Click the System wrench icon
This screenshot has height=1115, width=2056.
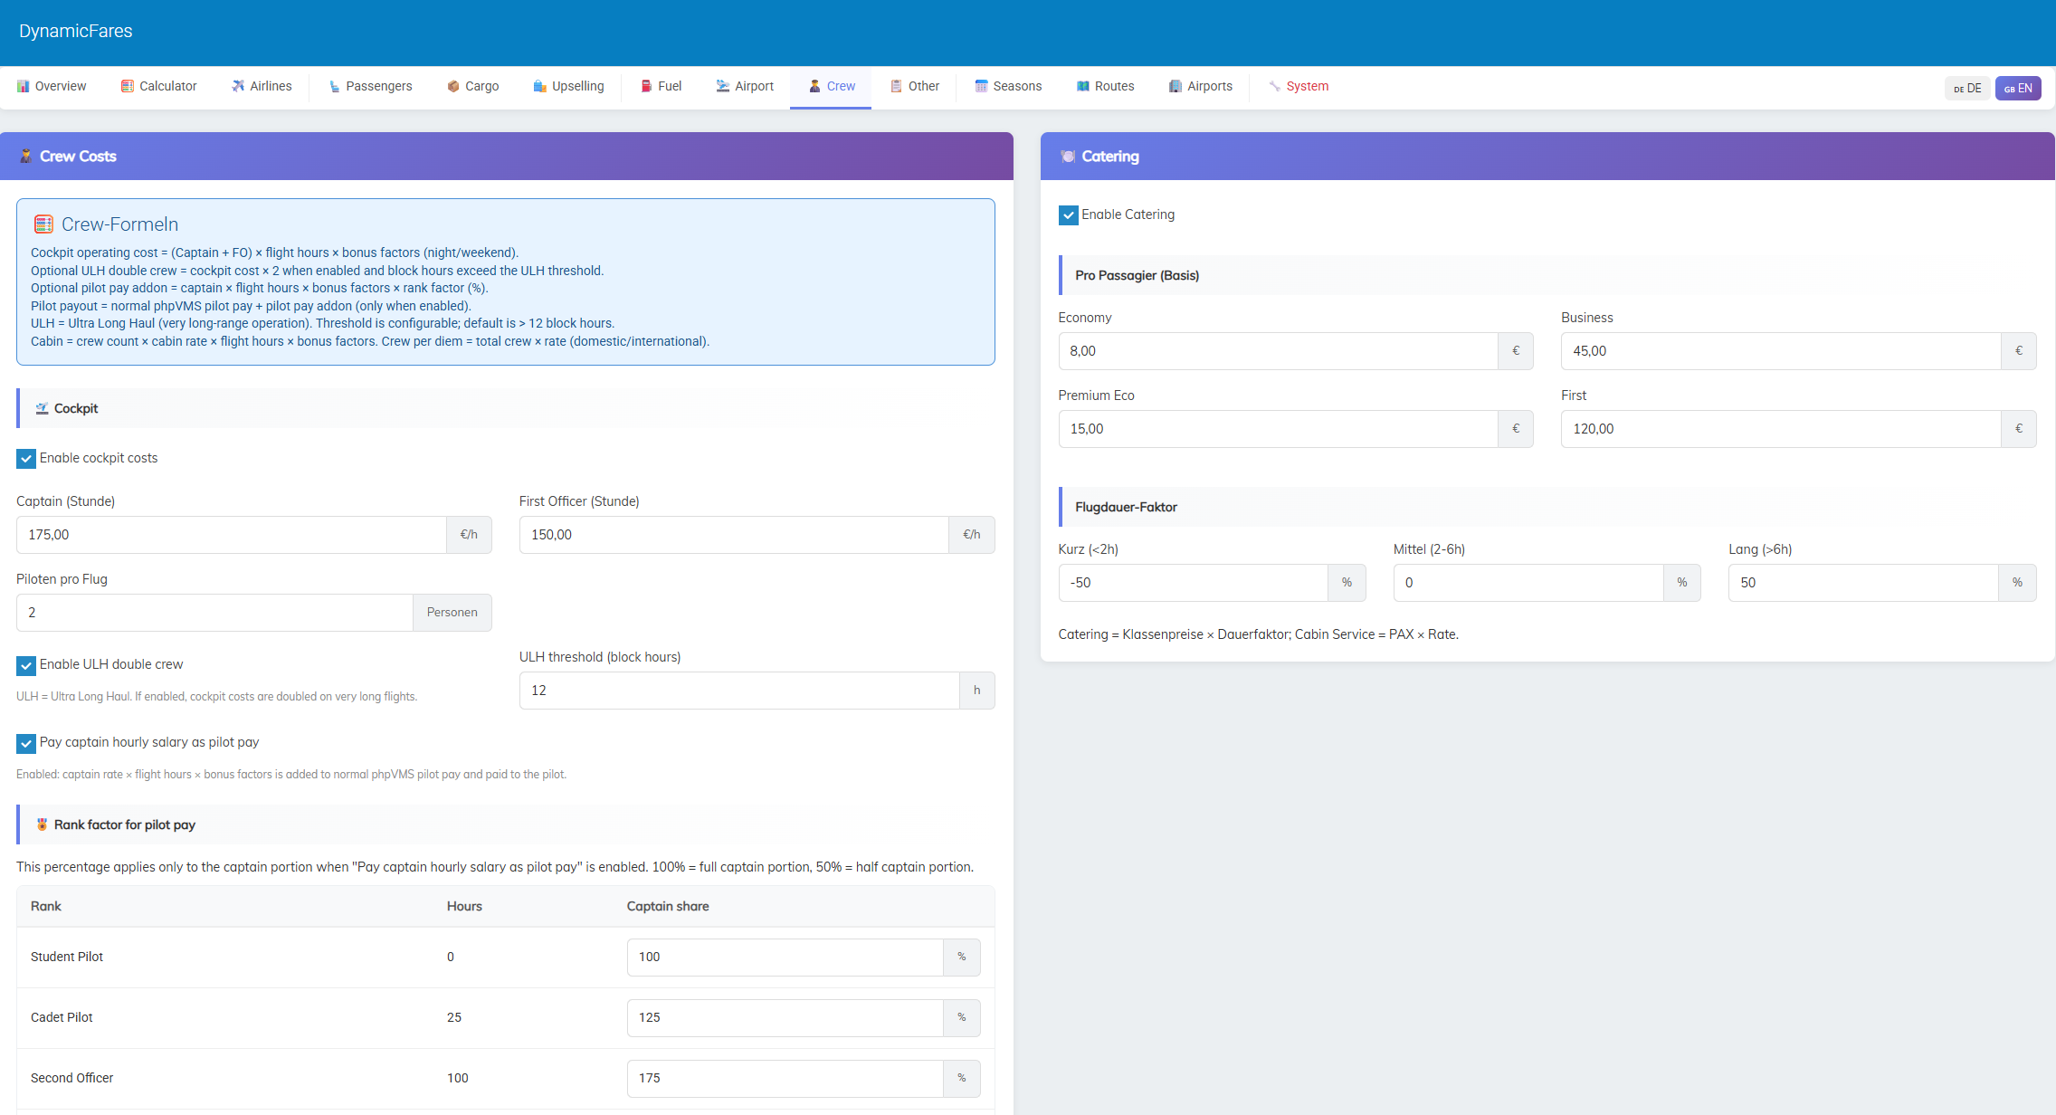tap(1274, 86)
